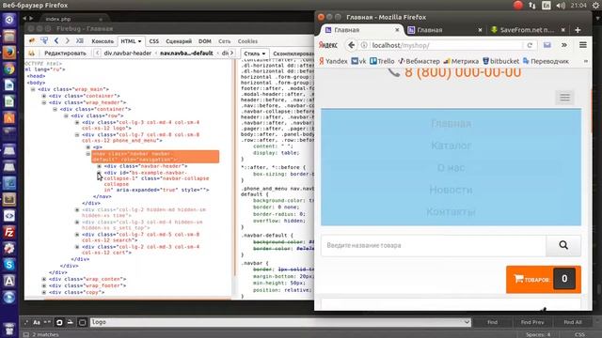Expand the div navbar-header node

(100, 166)
